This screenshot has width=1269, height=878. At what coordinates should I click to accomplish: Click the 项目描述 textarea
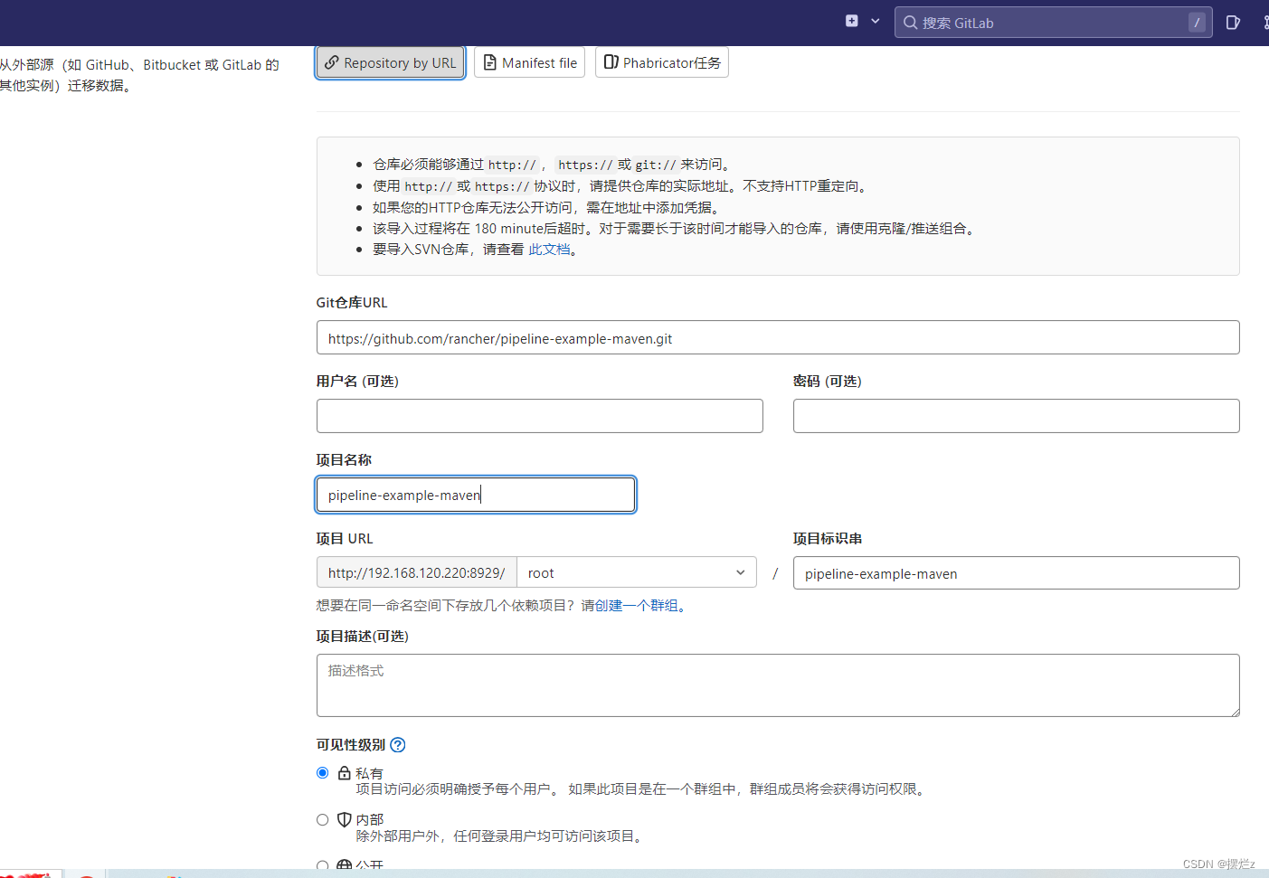point(778,685)
